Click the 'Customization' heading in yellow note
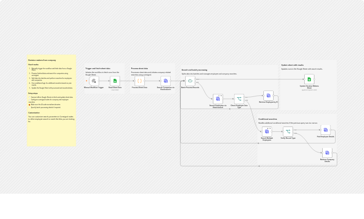The width and height of the screenshot is (364, 219). click(34, 113)
